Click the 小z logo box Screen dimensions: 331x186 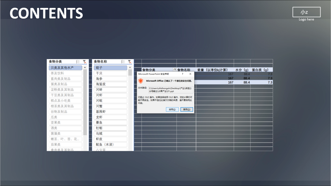pyautogui.click(x=306, y=12)
